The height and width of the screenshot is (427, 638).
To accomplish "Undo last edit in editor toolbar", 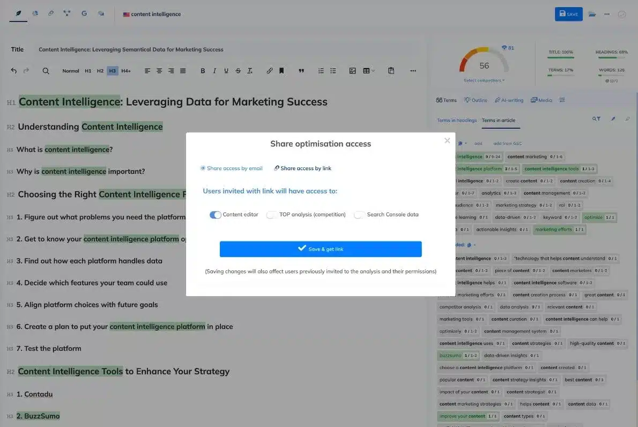I will tap(14, 70).
